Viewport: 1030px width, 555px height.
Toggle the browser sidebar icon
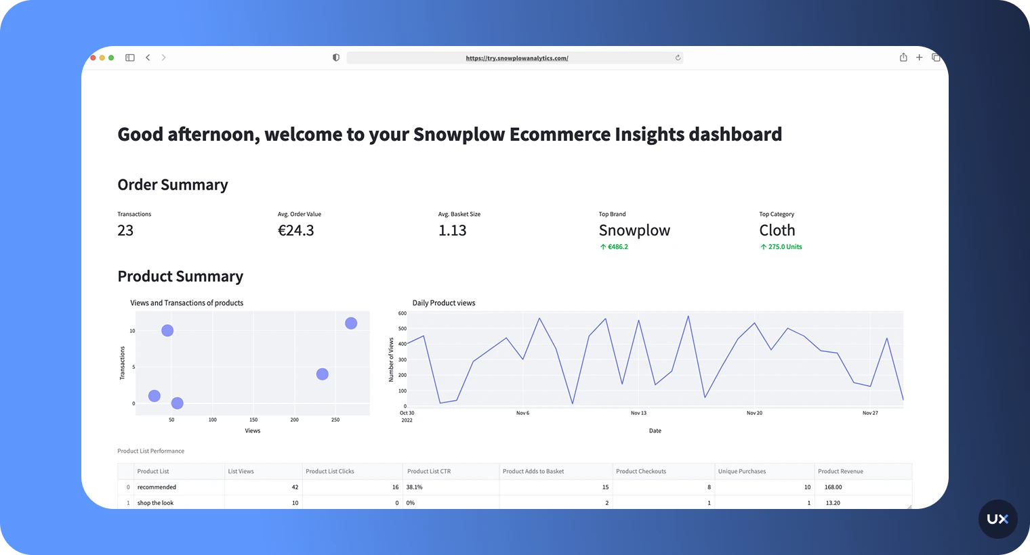(130, 58)
